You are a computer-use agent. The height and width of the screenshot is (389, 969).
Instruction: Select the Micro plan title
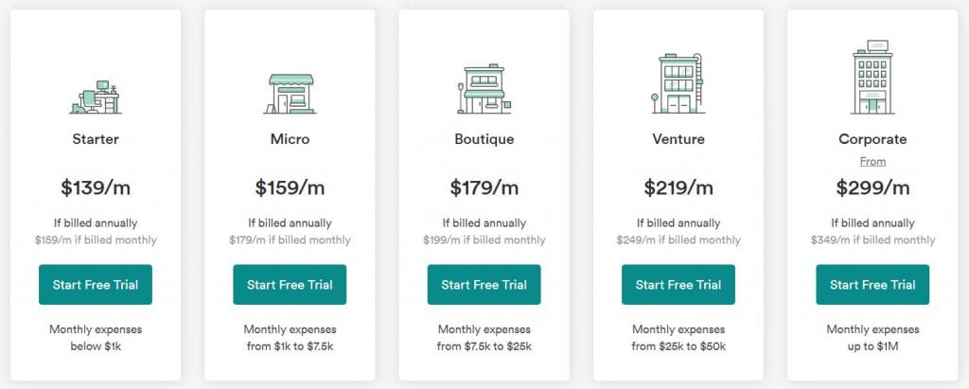290,139
